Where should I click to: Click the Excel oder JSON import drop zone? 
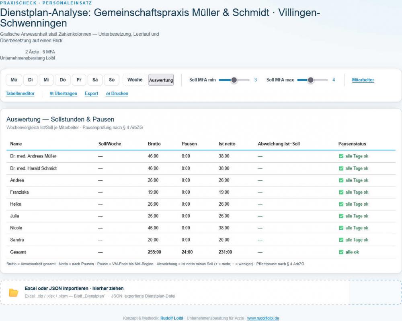[x=201, y=292]
